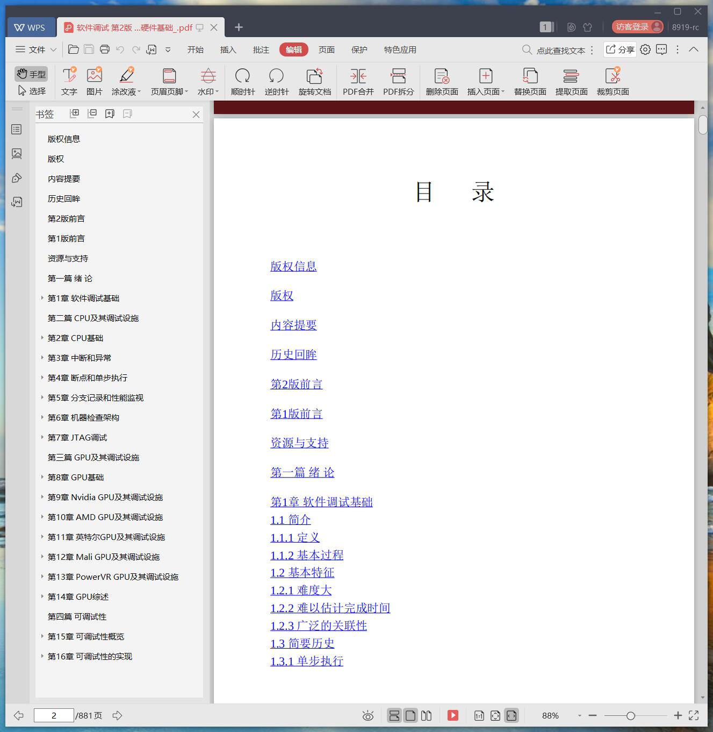Switch to the 批注 tab
Screen dimensions: 713x732
pyautogui.click(x=261, y=49)
